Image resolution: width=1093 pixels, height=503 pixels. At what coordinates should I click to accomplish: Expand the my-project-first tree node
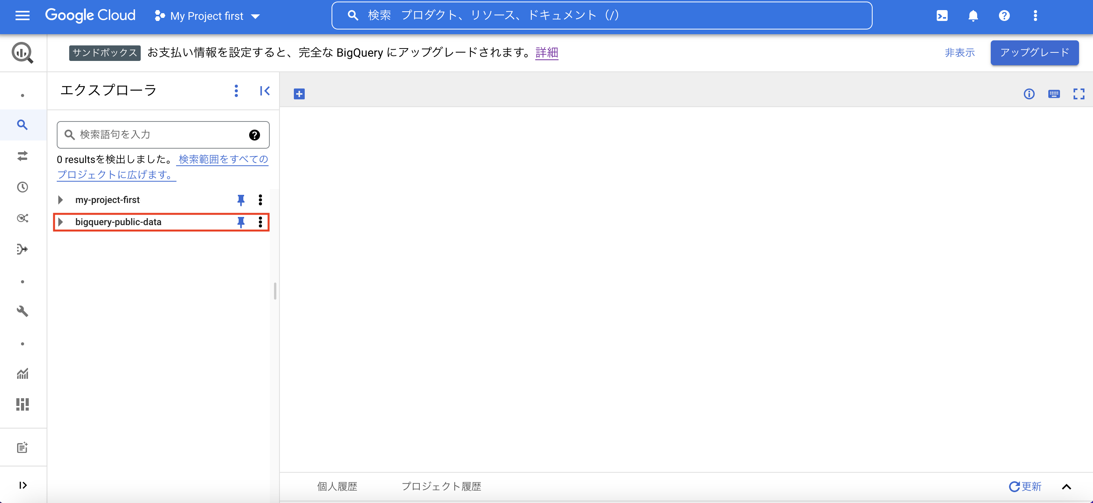click(x=61, y=199)
